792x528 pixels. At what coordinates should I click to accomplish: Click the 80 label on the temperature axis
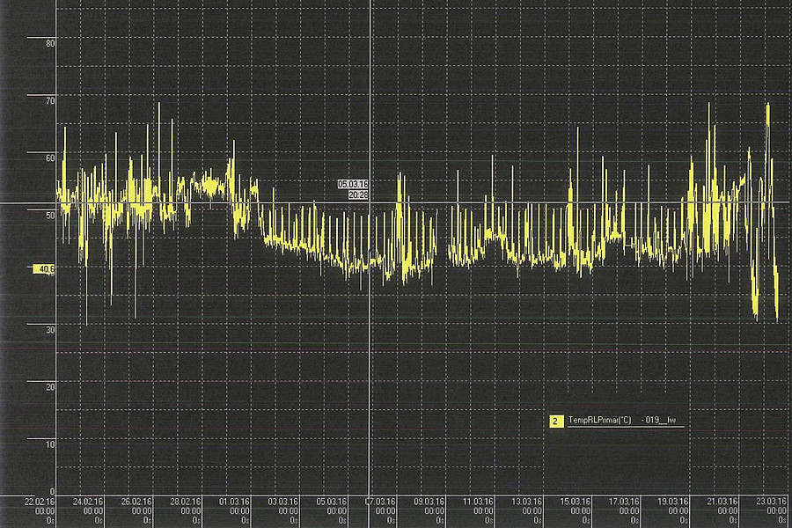(50, 44)
